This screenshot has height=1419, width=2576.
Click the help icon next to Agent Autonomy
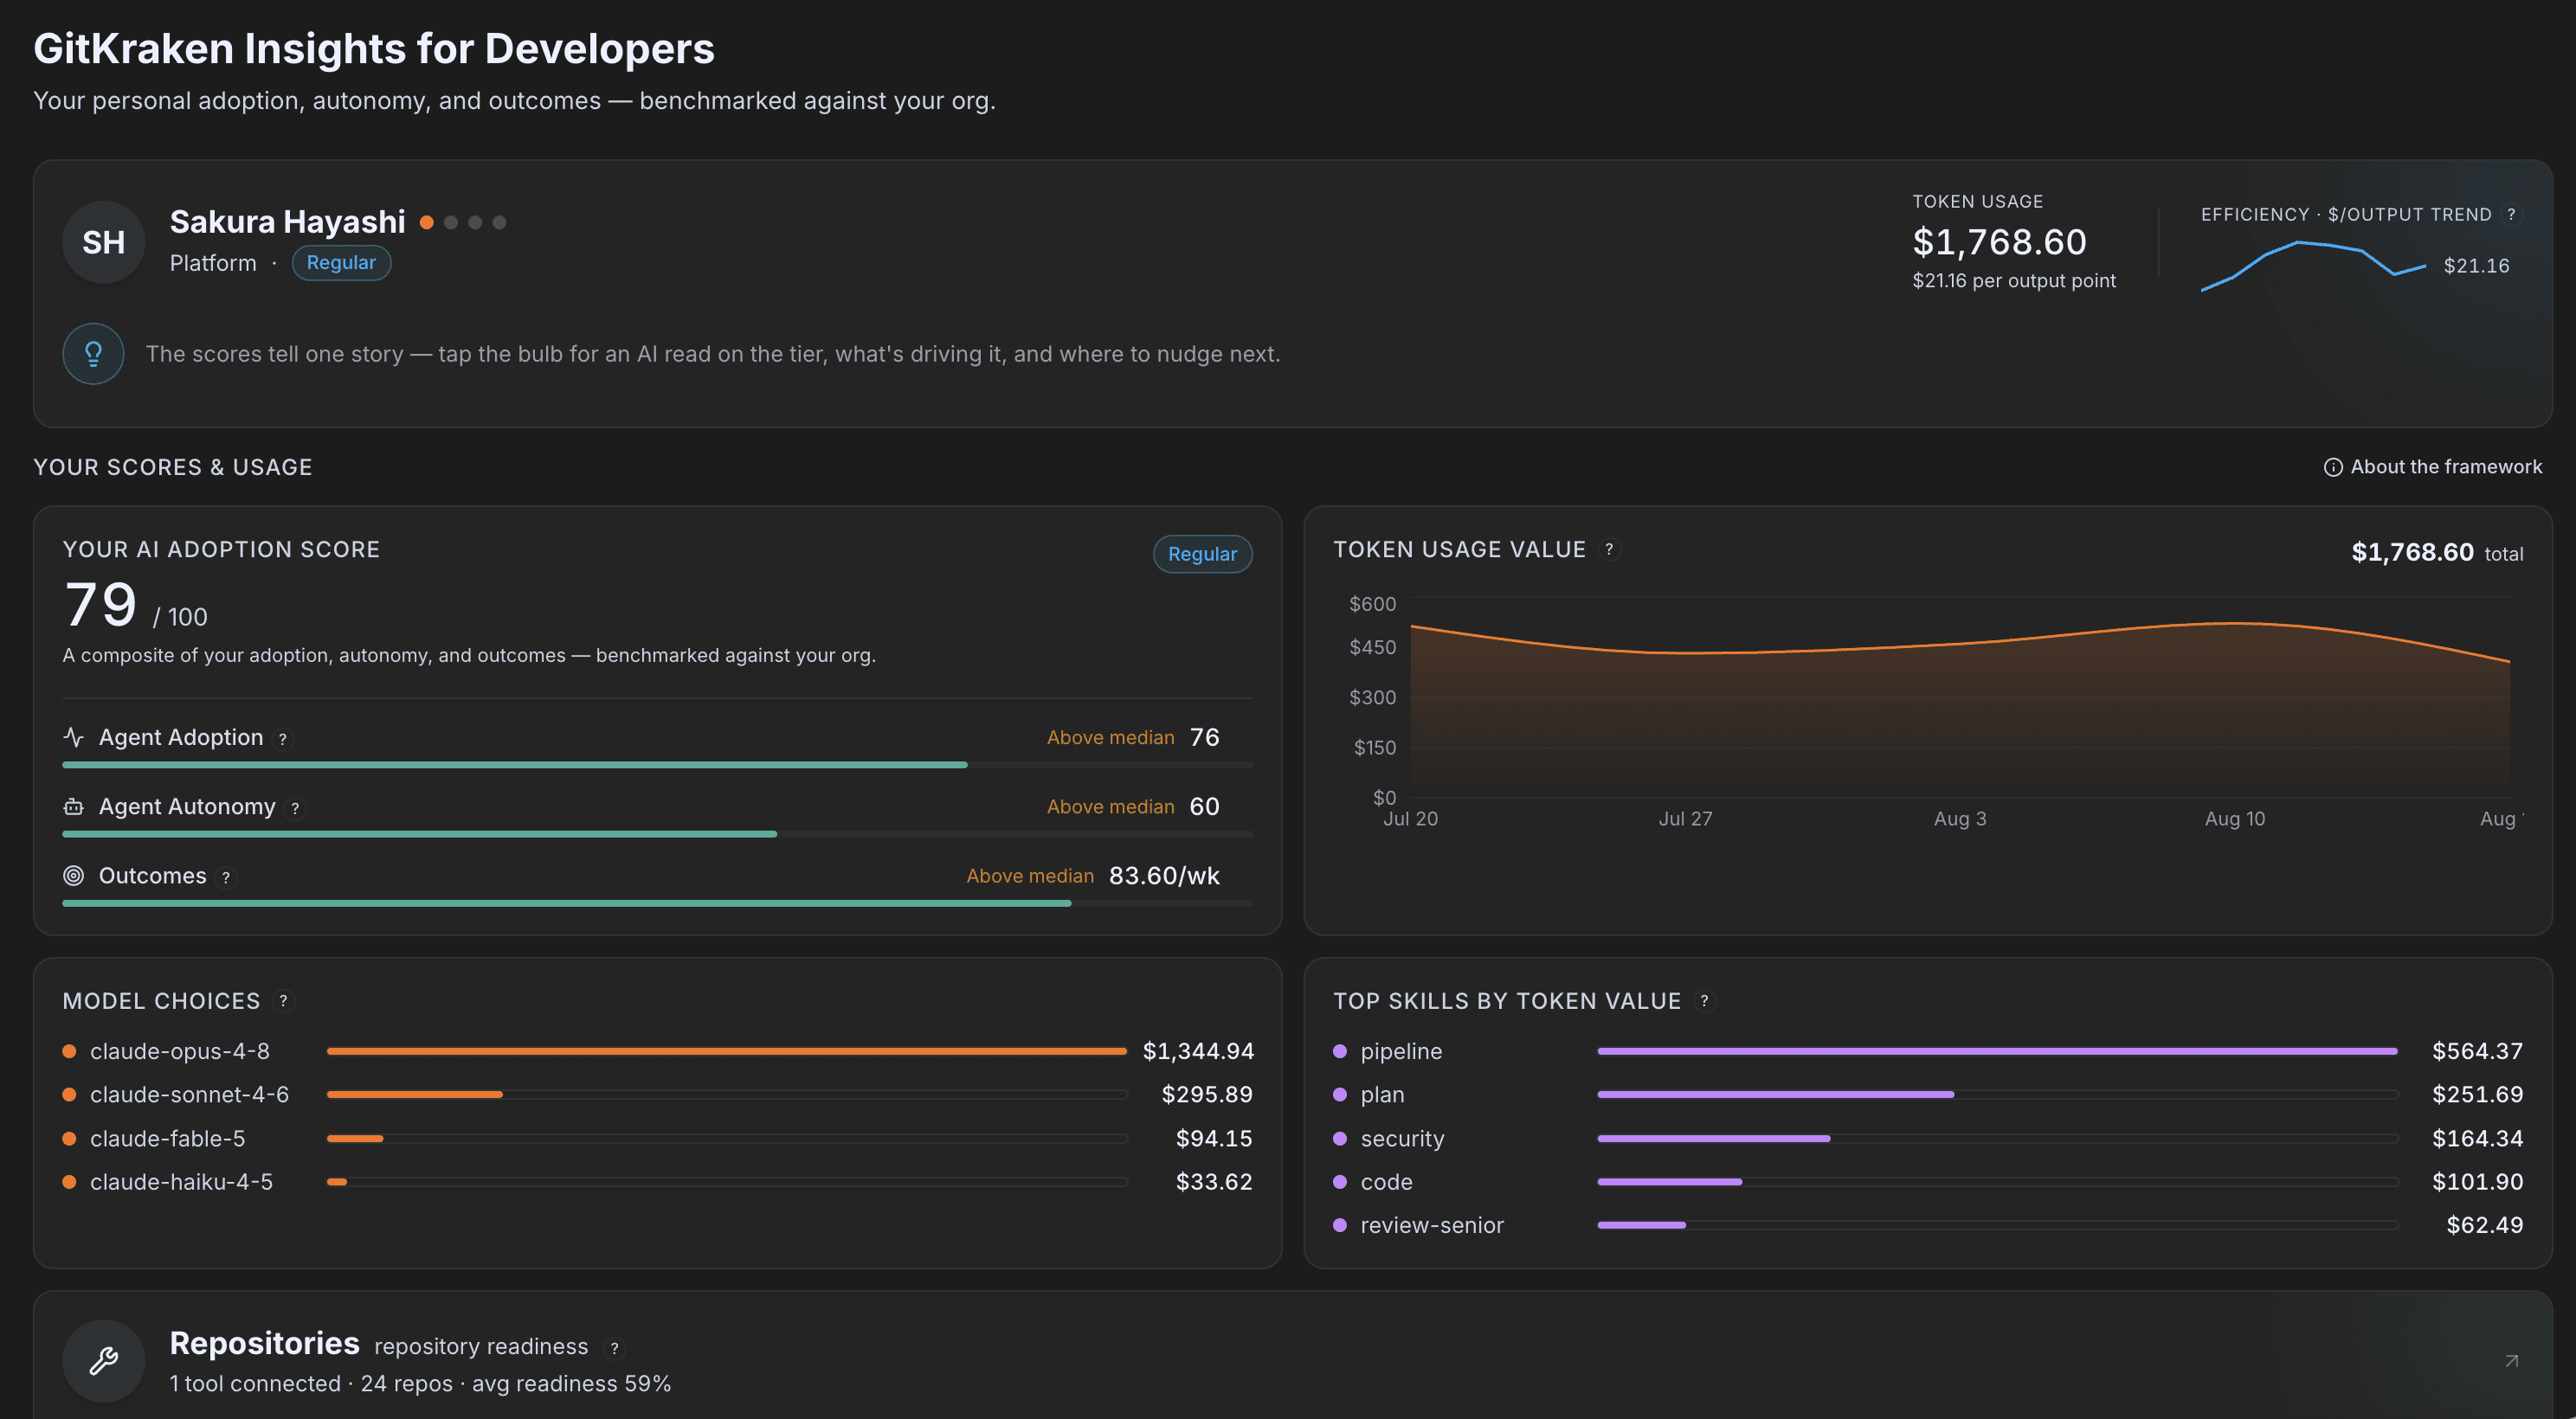295,808
